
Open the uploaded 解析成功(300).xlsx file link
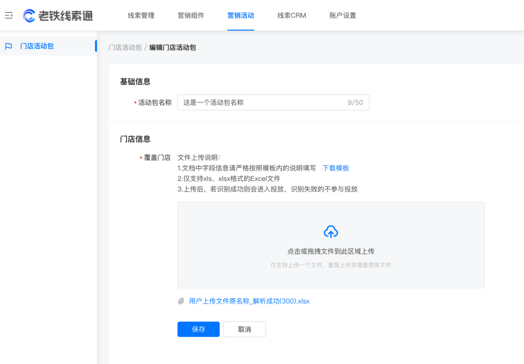pos(249,300)
